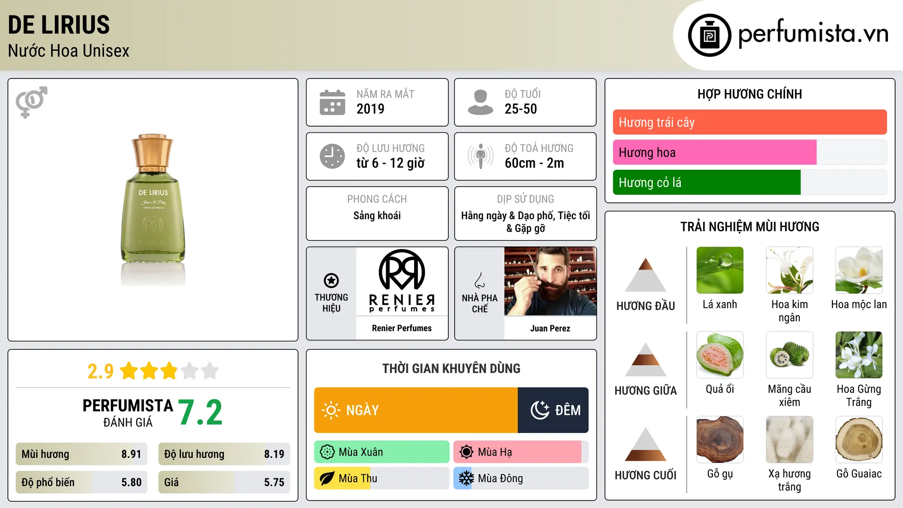This screenshot has width=903, height=508.
Task: Click the sun icon for Mùa Hạ
Action: pos(466,452)
